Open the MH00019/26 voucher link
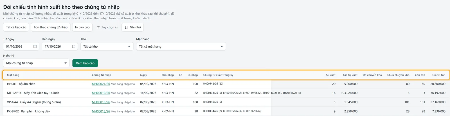Viewport: 450px width, 116px height. 101,93
